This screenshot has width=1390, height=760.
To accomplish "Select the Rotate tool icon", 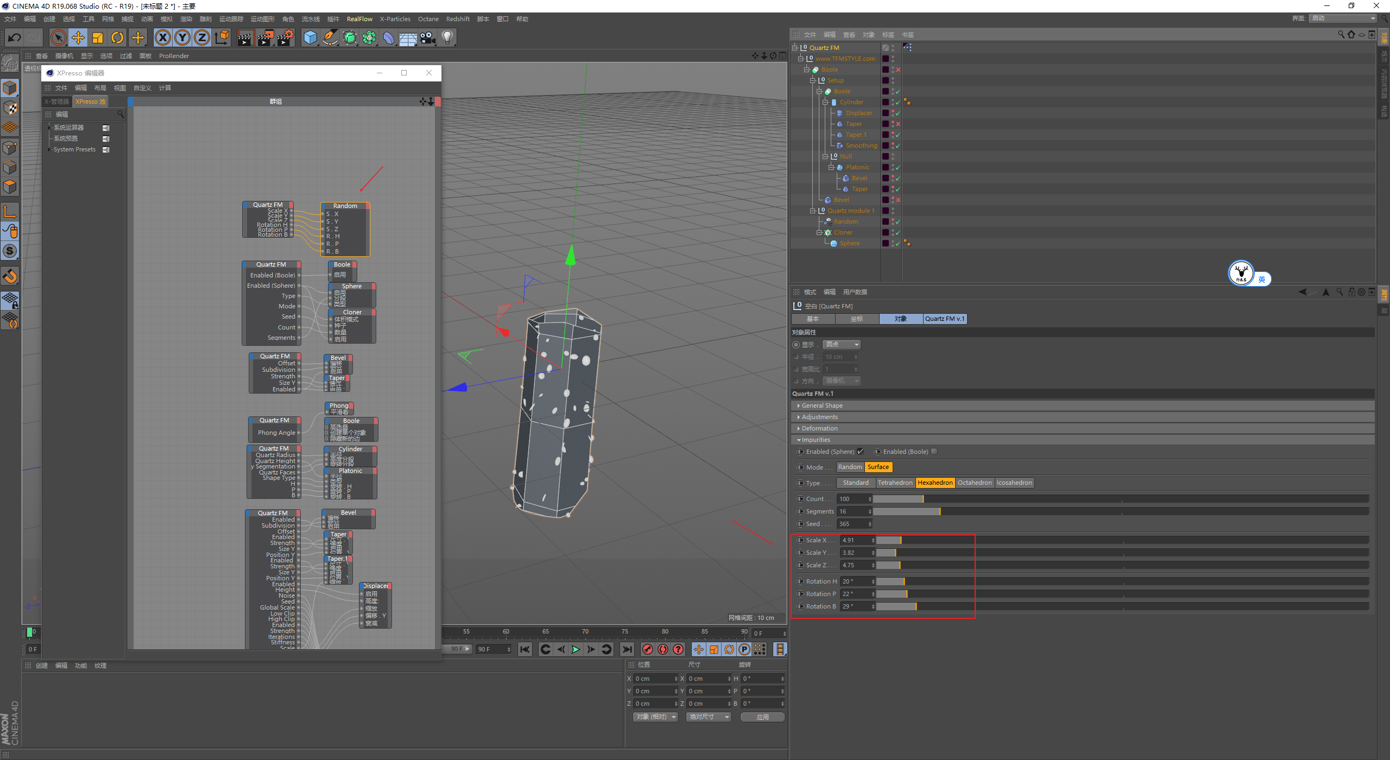I will click(117, 37).
